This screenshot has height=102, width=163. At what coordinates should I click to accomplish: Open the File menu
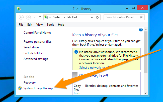pos(21,25)
